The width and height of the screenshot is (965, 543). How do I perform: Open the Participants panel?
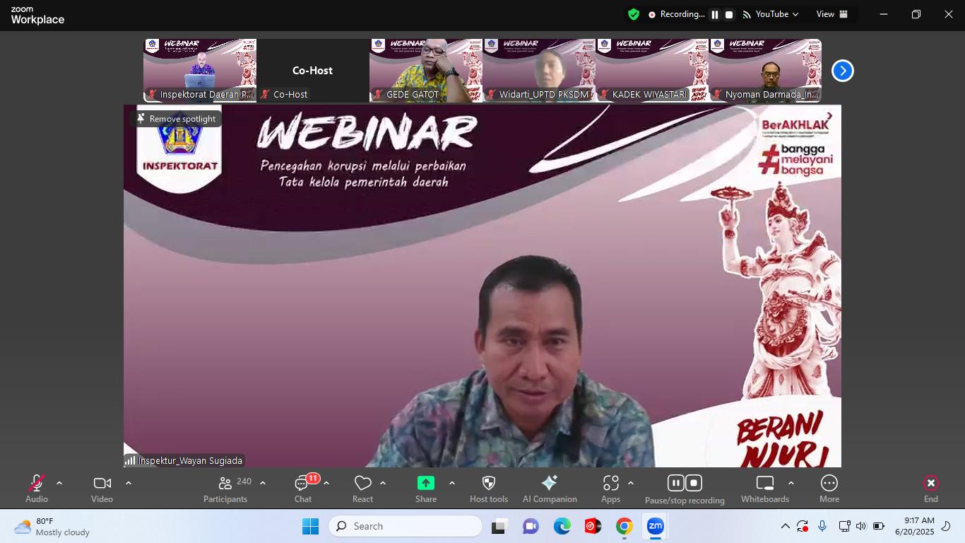225,488
